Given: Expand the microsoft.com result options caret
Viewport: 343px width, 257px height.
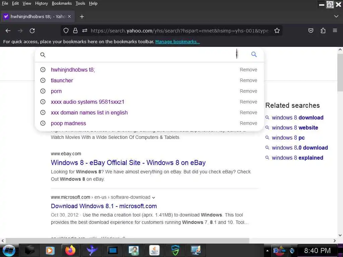Looking at the screenshot, I should click(x=153, y=197).
